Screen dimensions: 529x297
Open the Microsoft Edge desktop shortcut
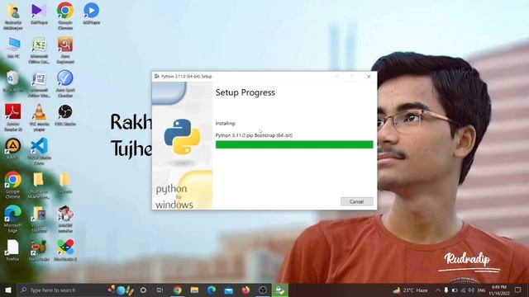coord(13,219)
